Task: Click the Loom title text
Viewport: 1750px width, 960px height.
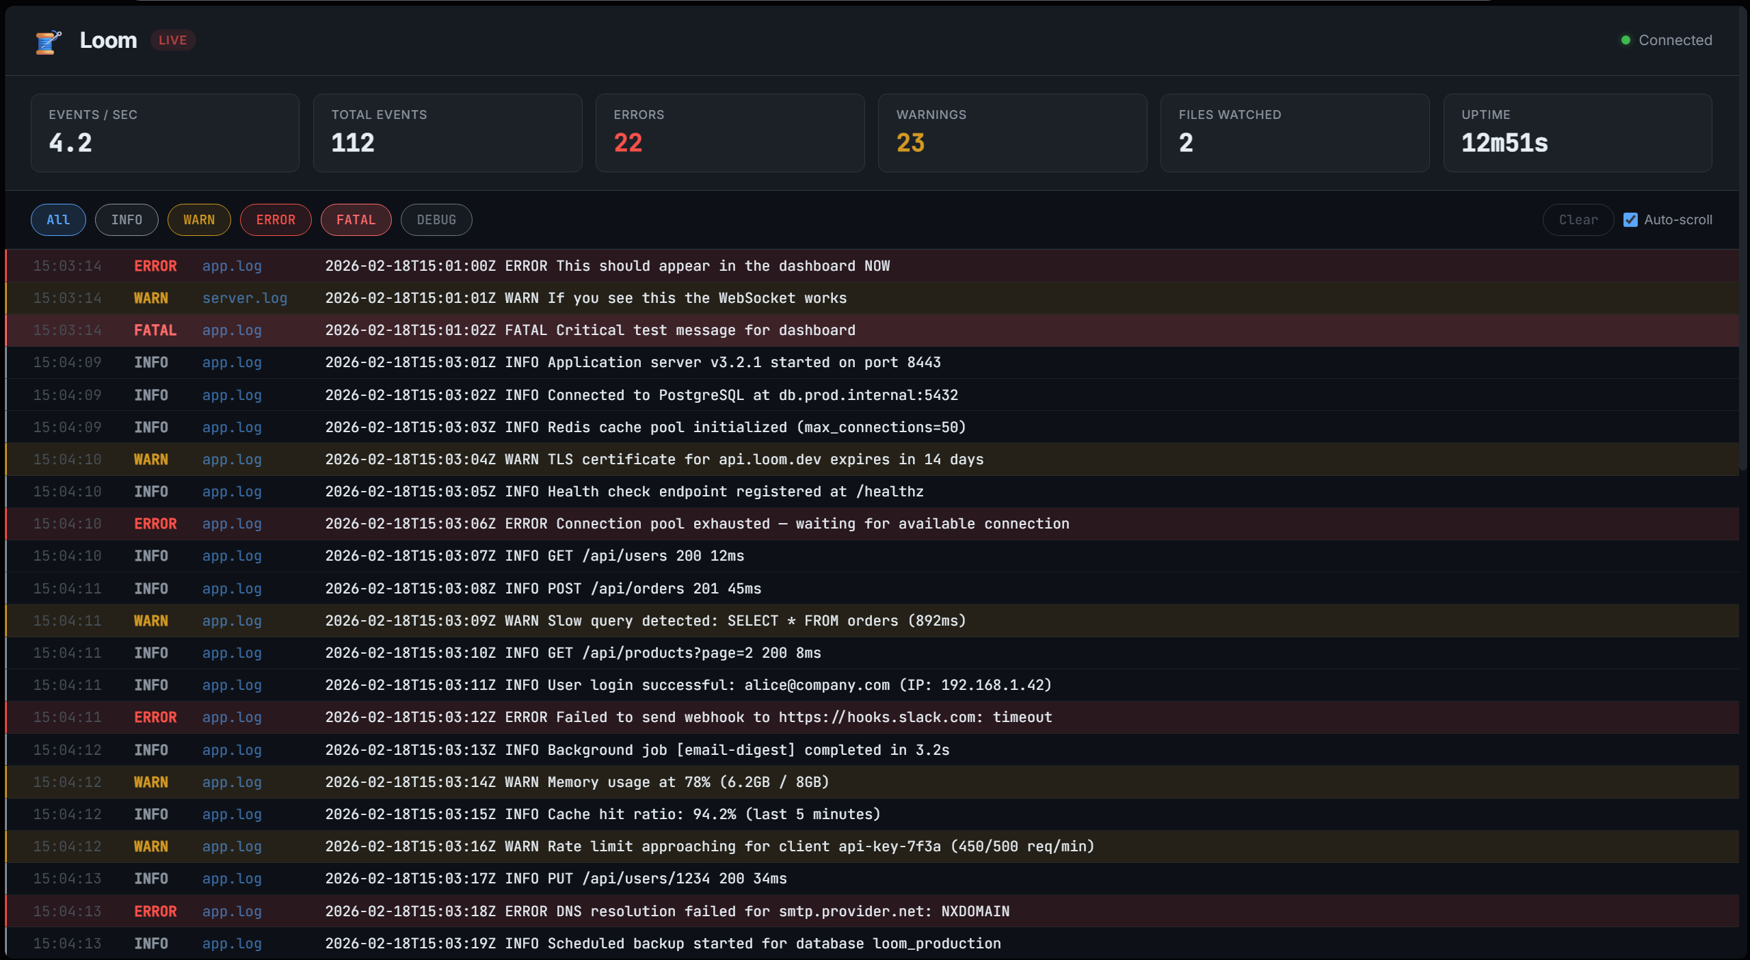Action: pos(108,40)
